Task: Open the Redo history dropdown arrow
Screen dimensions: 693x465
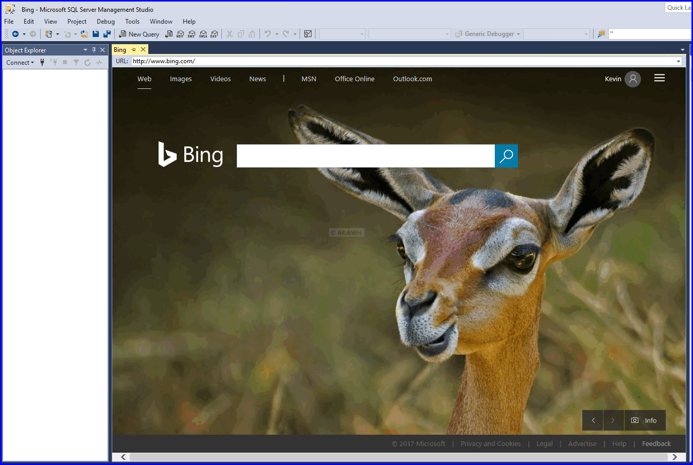Action: (x=294, y=34)
